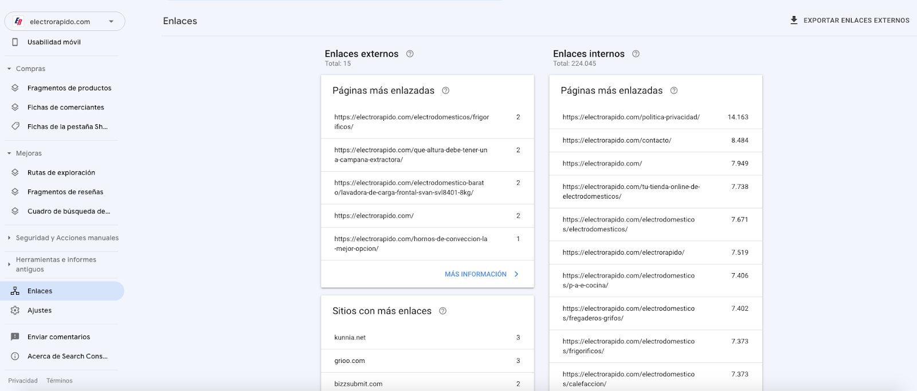This screenshot has width=917, height=391.
Task: Select the politica-privacidad/ internal row
Action: tap(656, 117)
